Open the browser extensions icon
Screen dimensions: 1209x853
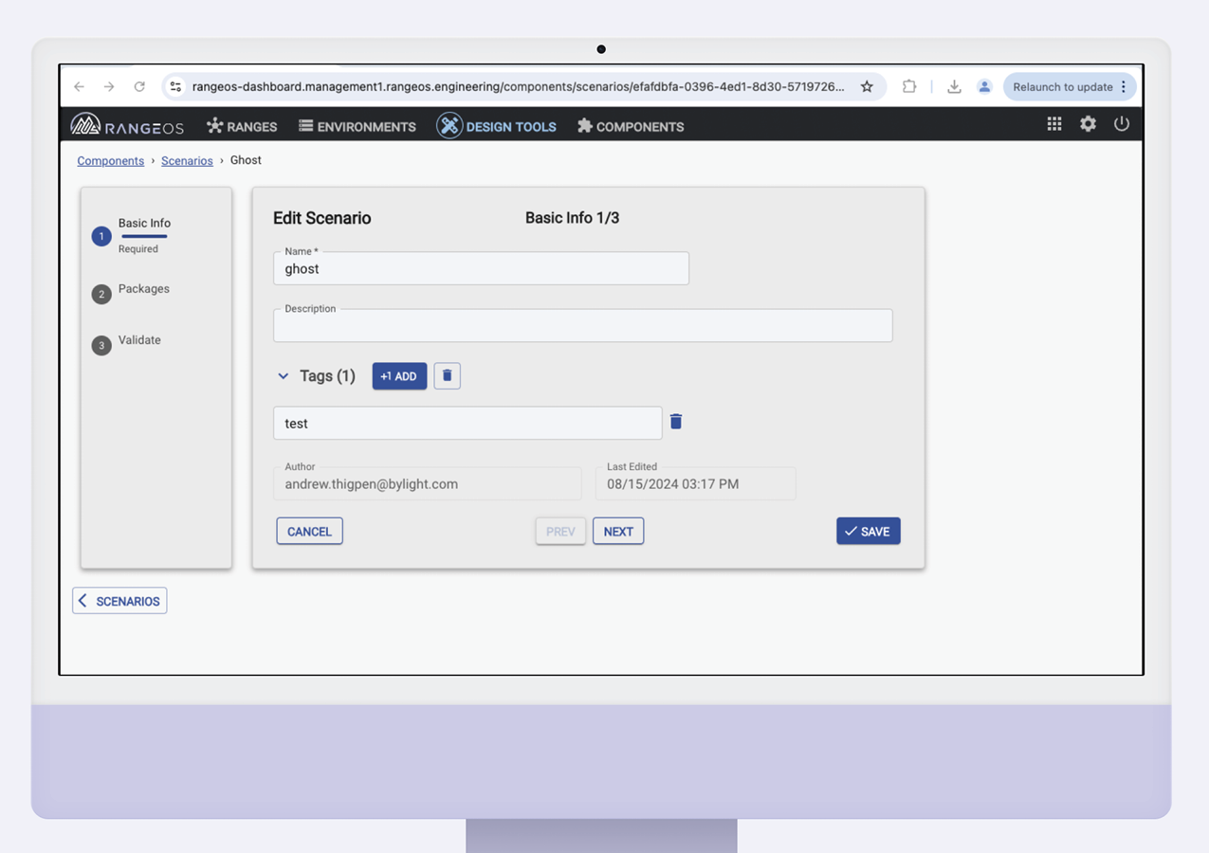pyautogui.click(x=909, y=86)
